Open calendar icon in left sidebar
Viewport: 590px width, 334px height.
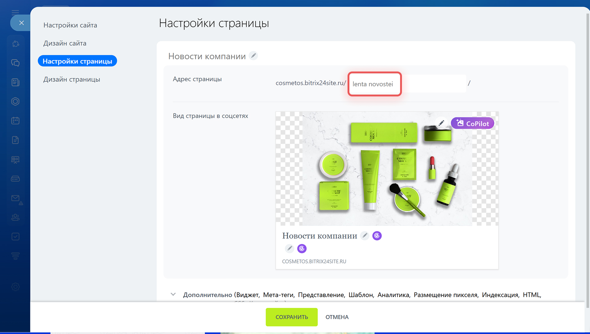(15, 121)
